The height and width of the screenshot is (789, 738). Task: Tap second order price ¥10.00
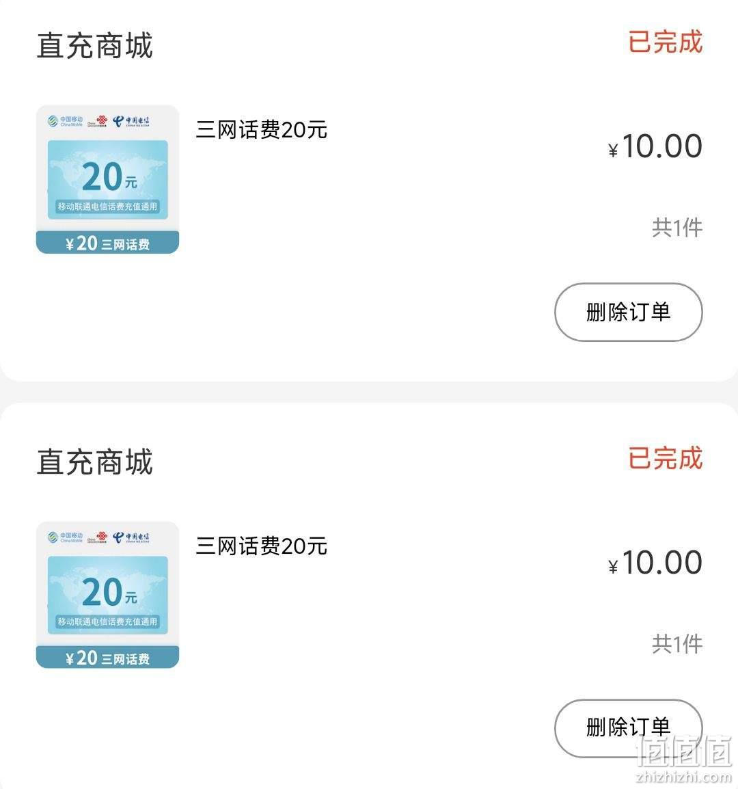tap(655, 563)
